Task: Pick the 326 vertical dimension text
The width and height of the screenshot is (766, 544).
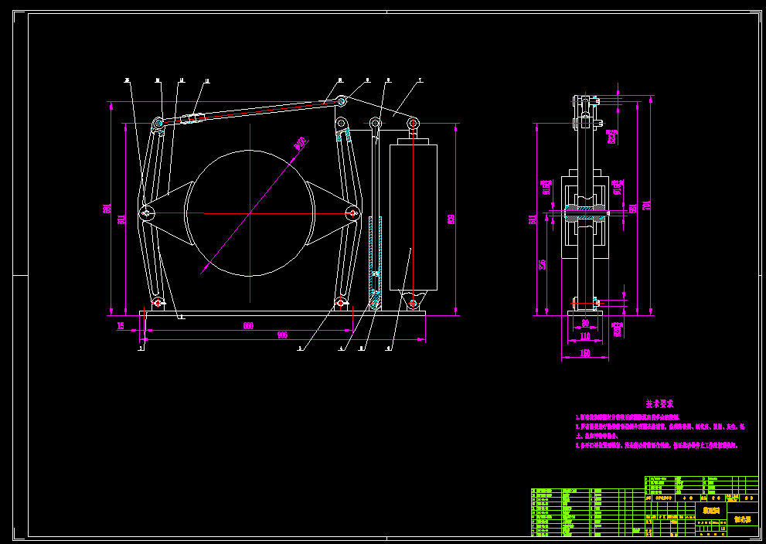Action: [543, 264]
